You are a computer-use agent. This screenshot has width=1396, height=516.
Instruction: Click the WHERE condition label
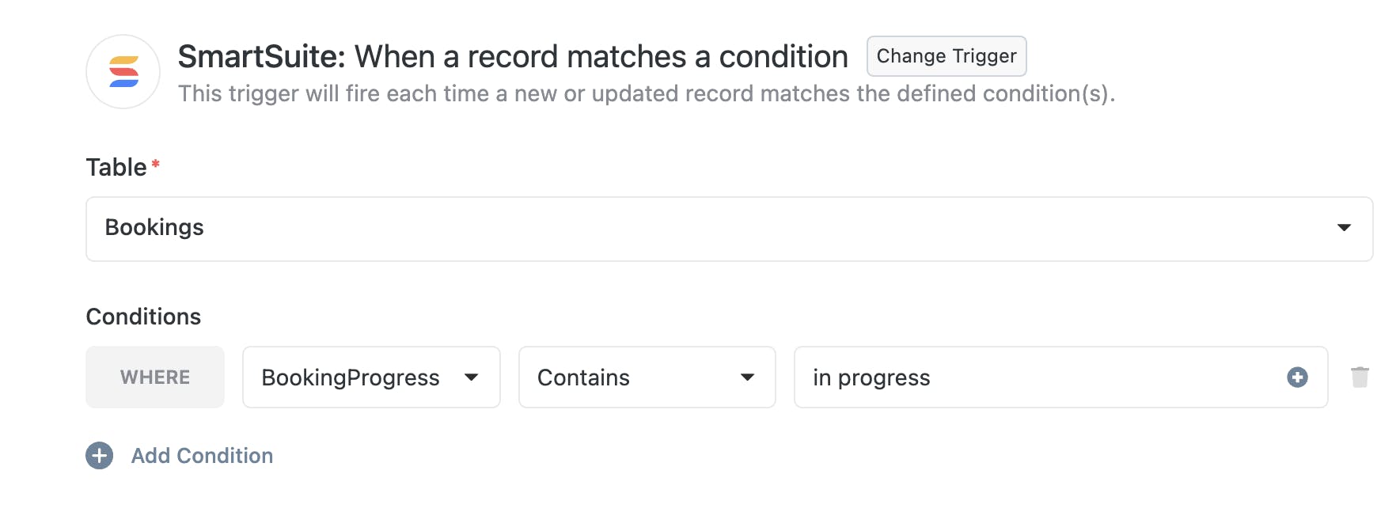(155, 378)
